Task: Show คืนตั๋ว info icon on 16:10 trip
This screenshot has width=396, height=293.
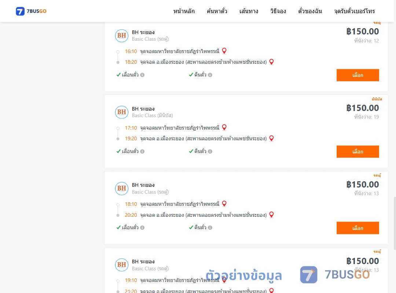Action: tap(210, 75)
